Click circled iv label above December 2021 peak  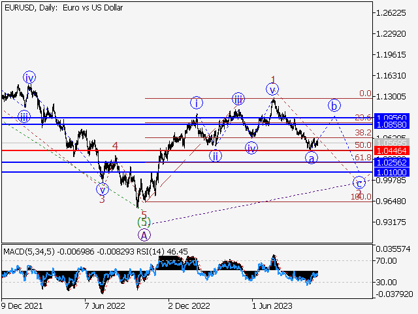coord(29,78)
